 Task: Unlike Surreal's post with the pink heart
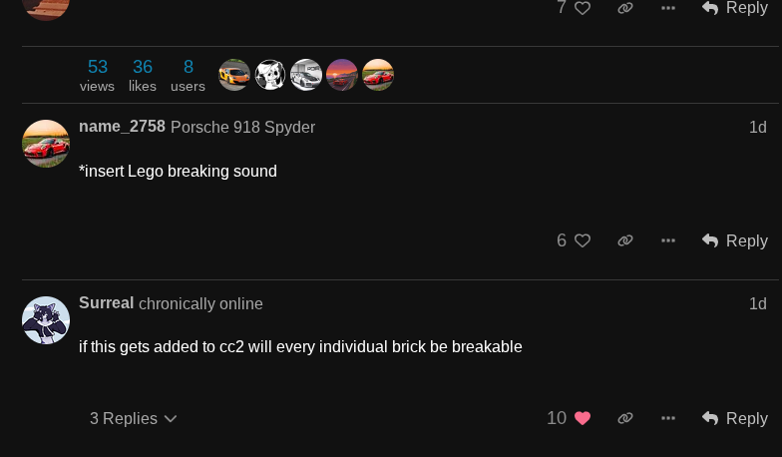[583, 418]
